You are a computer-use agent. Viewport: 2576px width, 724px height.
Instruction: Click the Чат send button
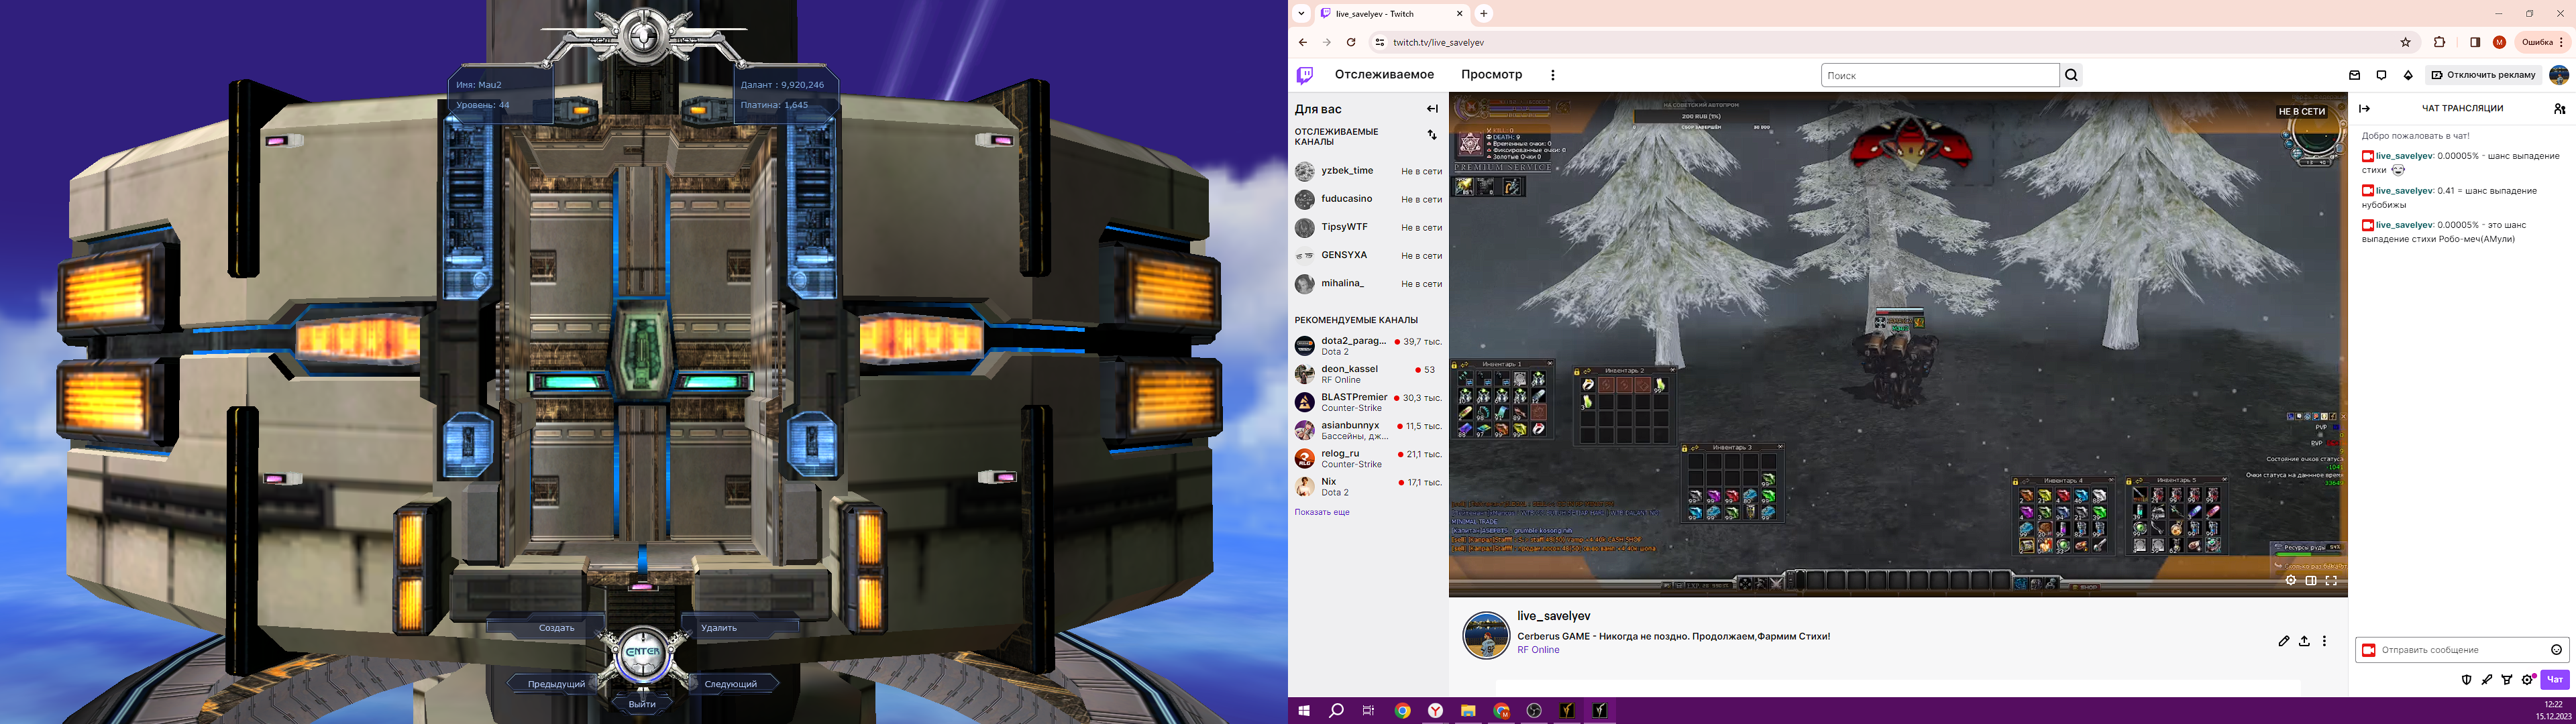(x=2555, y=680)
